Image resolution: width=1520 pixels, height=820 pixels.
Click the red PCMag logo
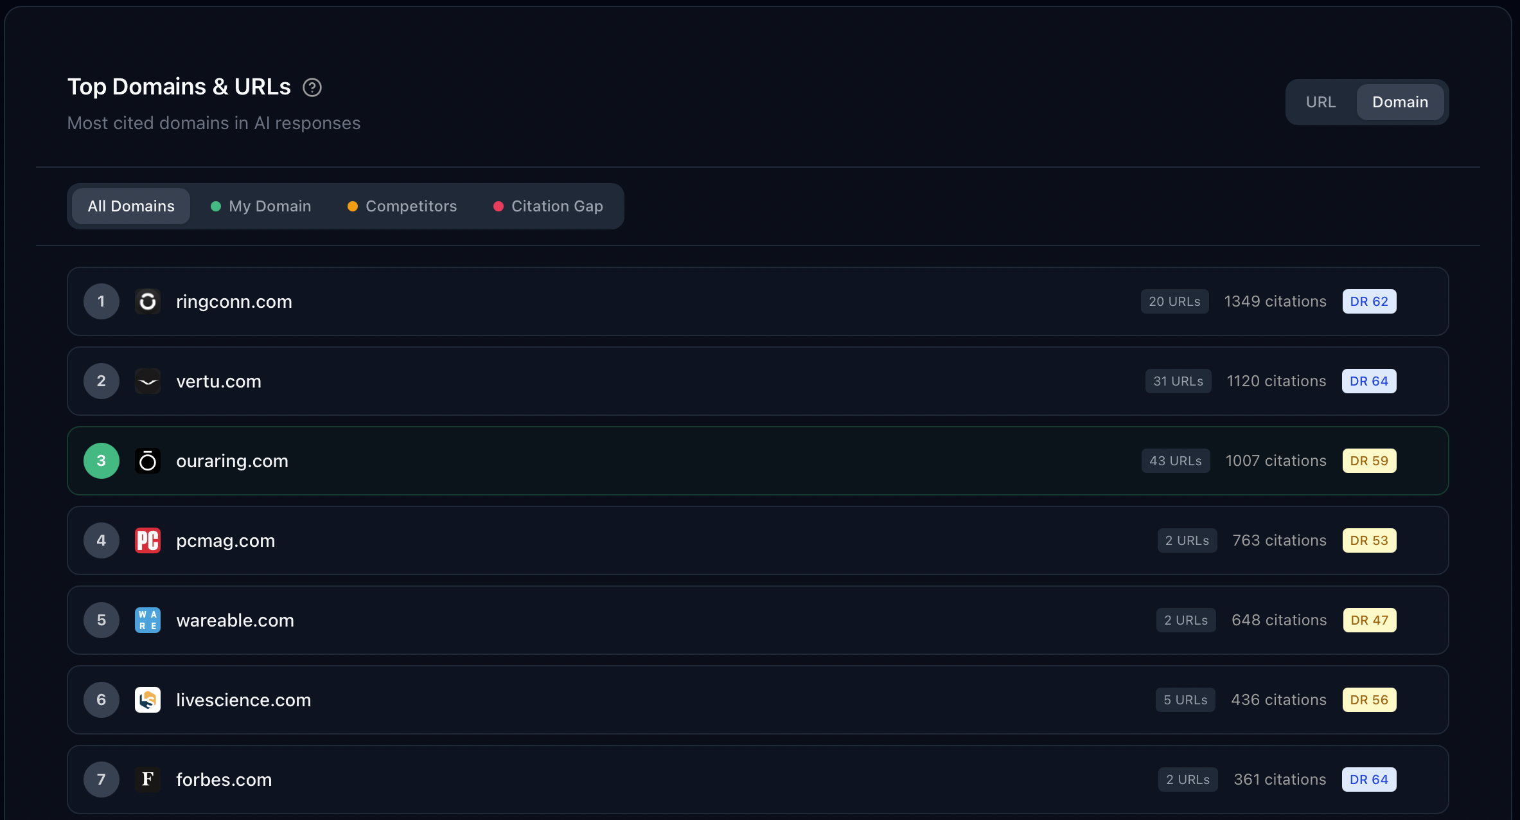[x=148, y=540]
